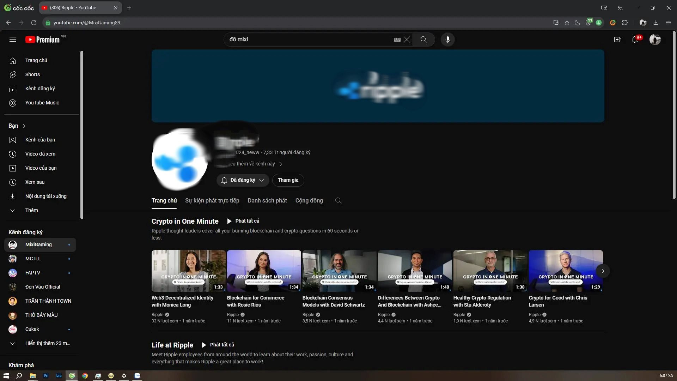Click the Shorts navigation icon
Screen dimensions: 677x381
(12, 74)
